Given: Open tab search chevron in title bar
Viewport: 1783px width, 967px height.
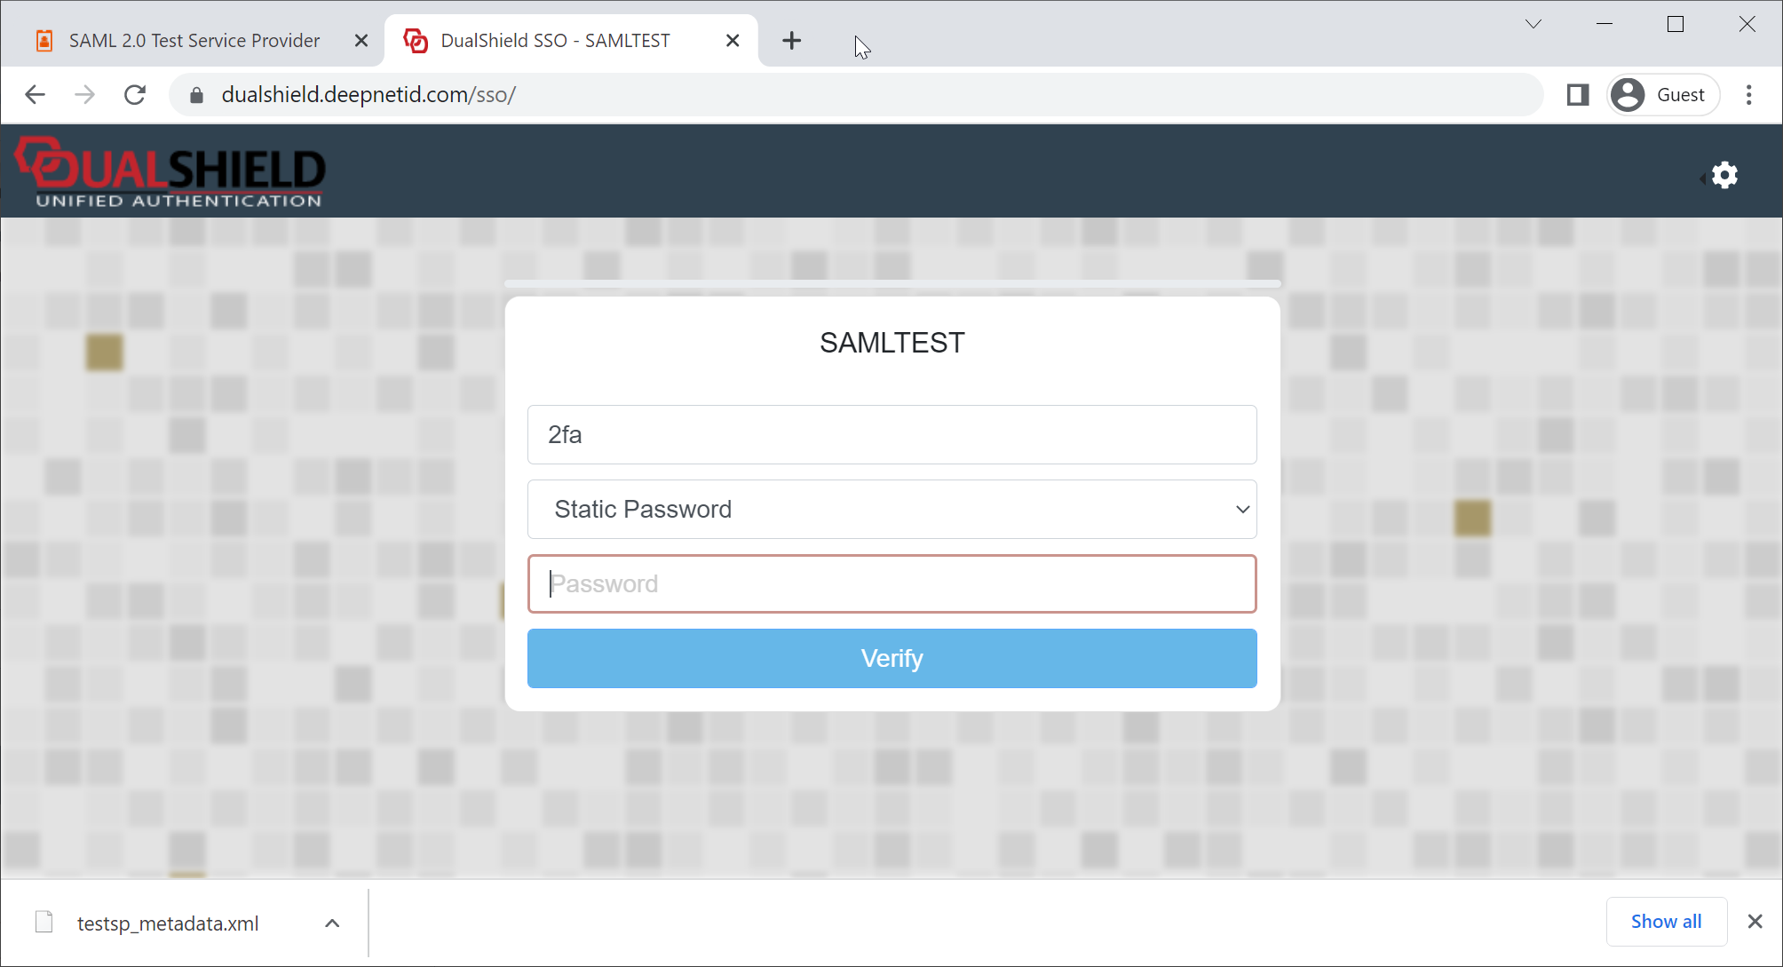Looking at the screenshot, I should [x=1533, y=24].
